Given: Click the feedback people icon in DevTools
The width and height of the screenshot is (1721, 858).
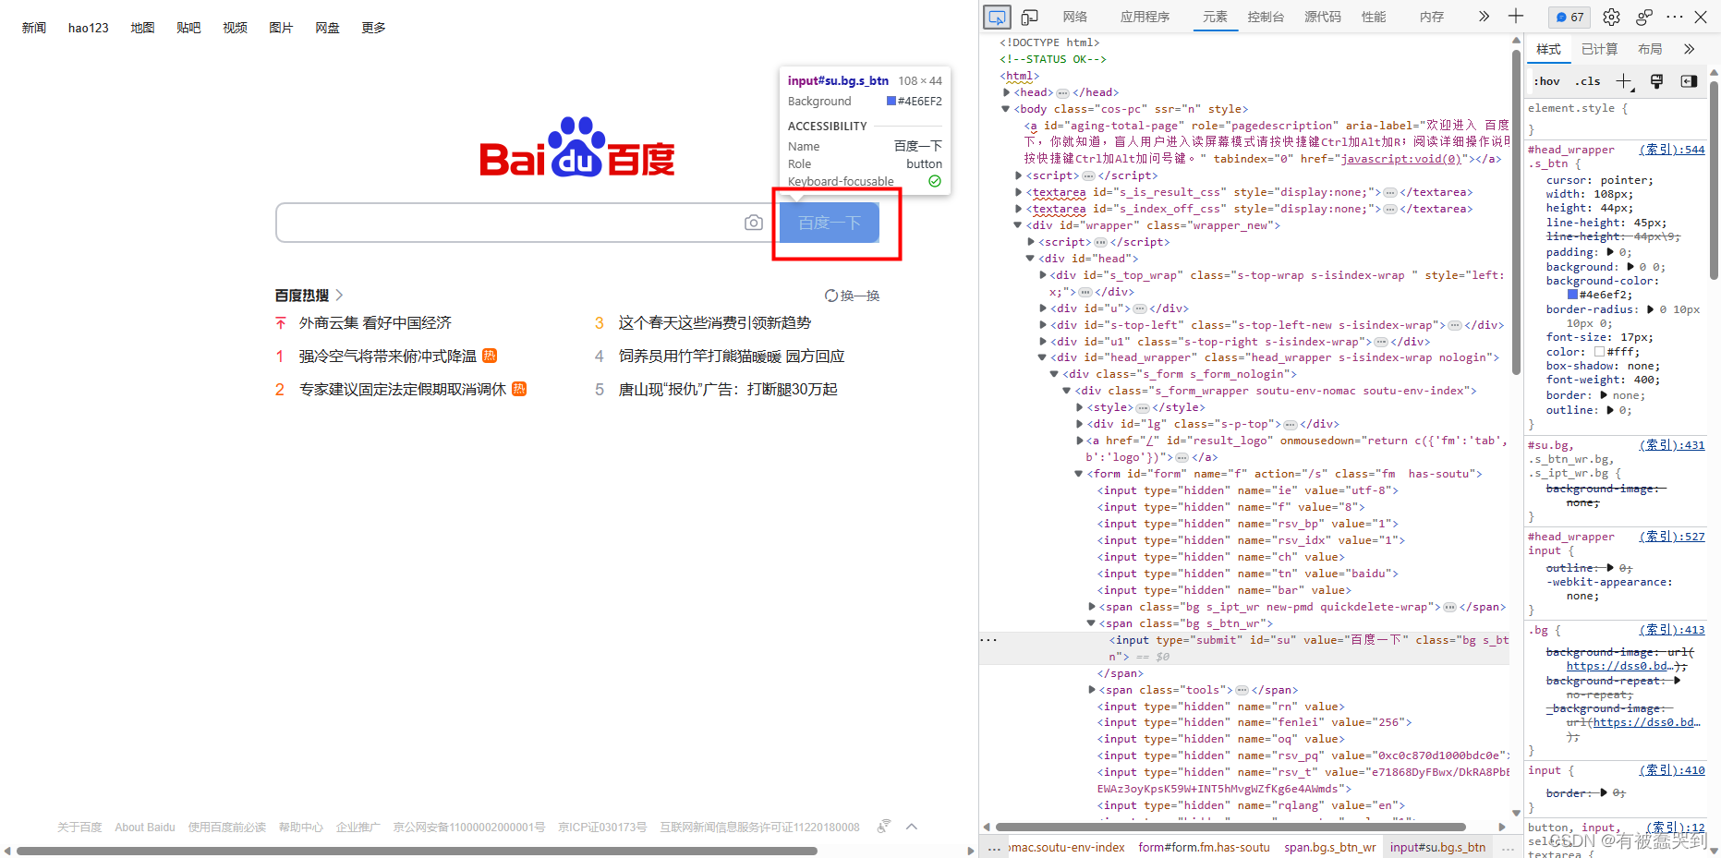Looking at the screenshot, I should pyautogui.click(x=1643, y=17).
